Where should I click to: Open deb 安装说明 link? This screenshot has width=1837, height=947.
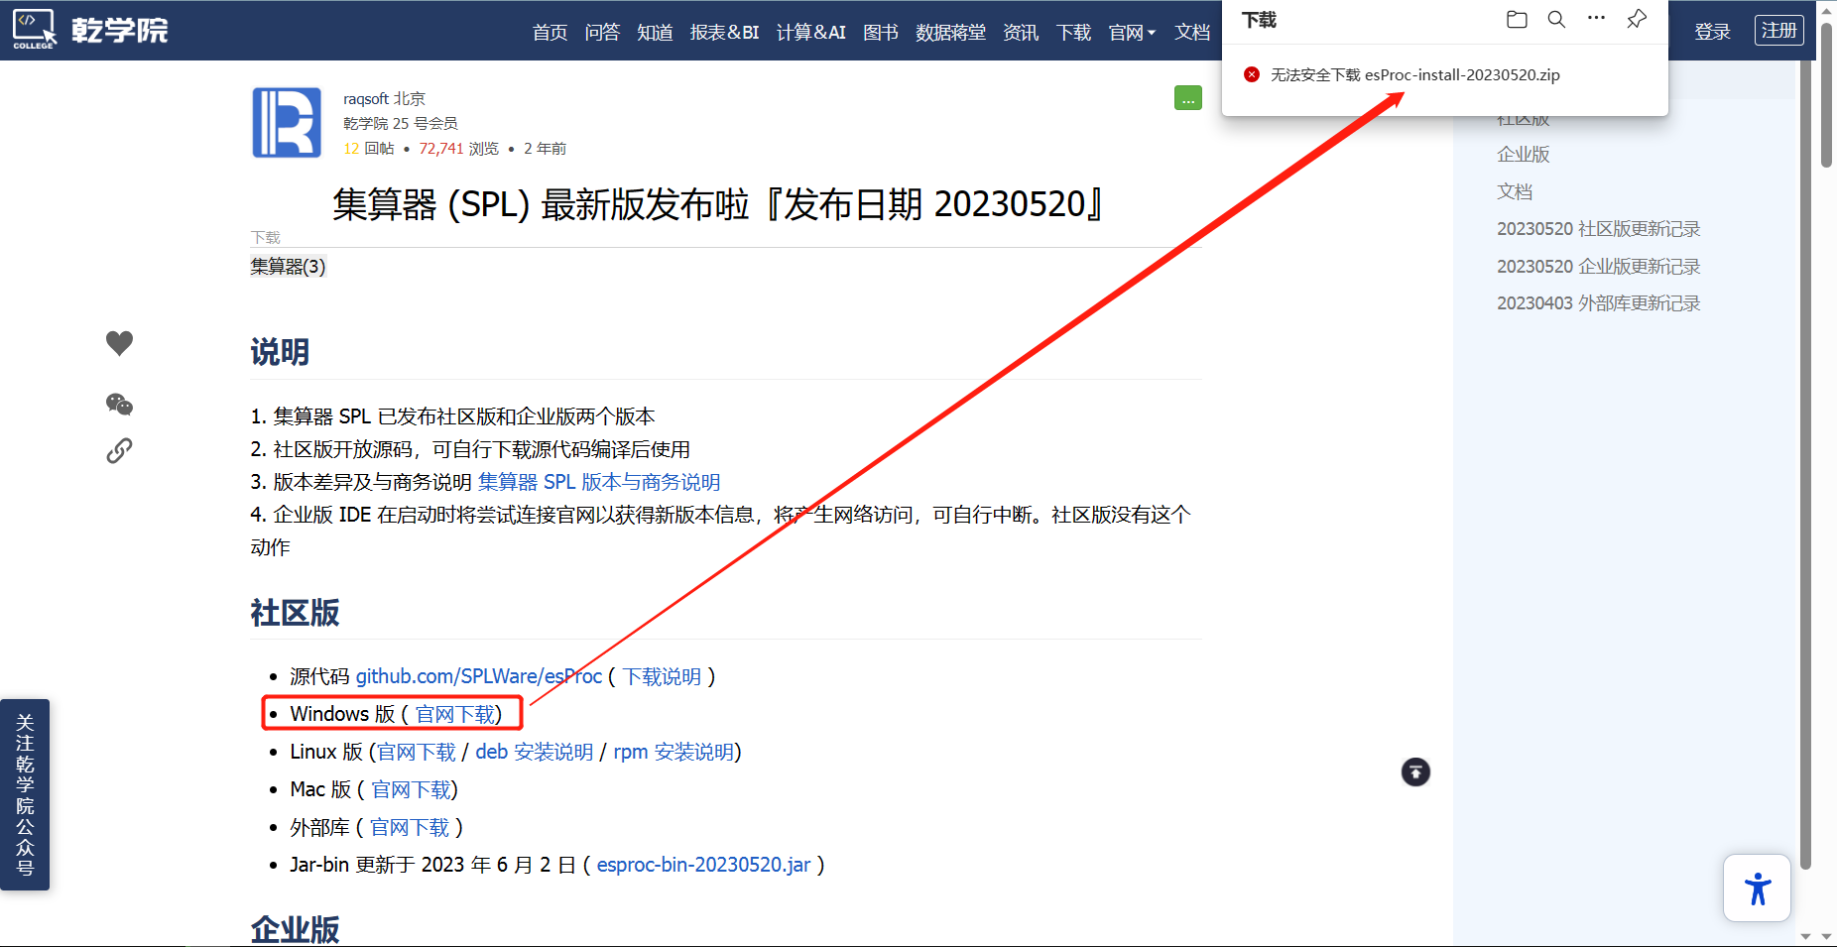(535, 752)
